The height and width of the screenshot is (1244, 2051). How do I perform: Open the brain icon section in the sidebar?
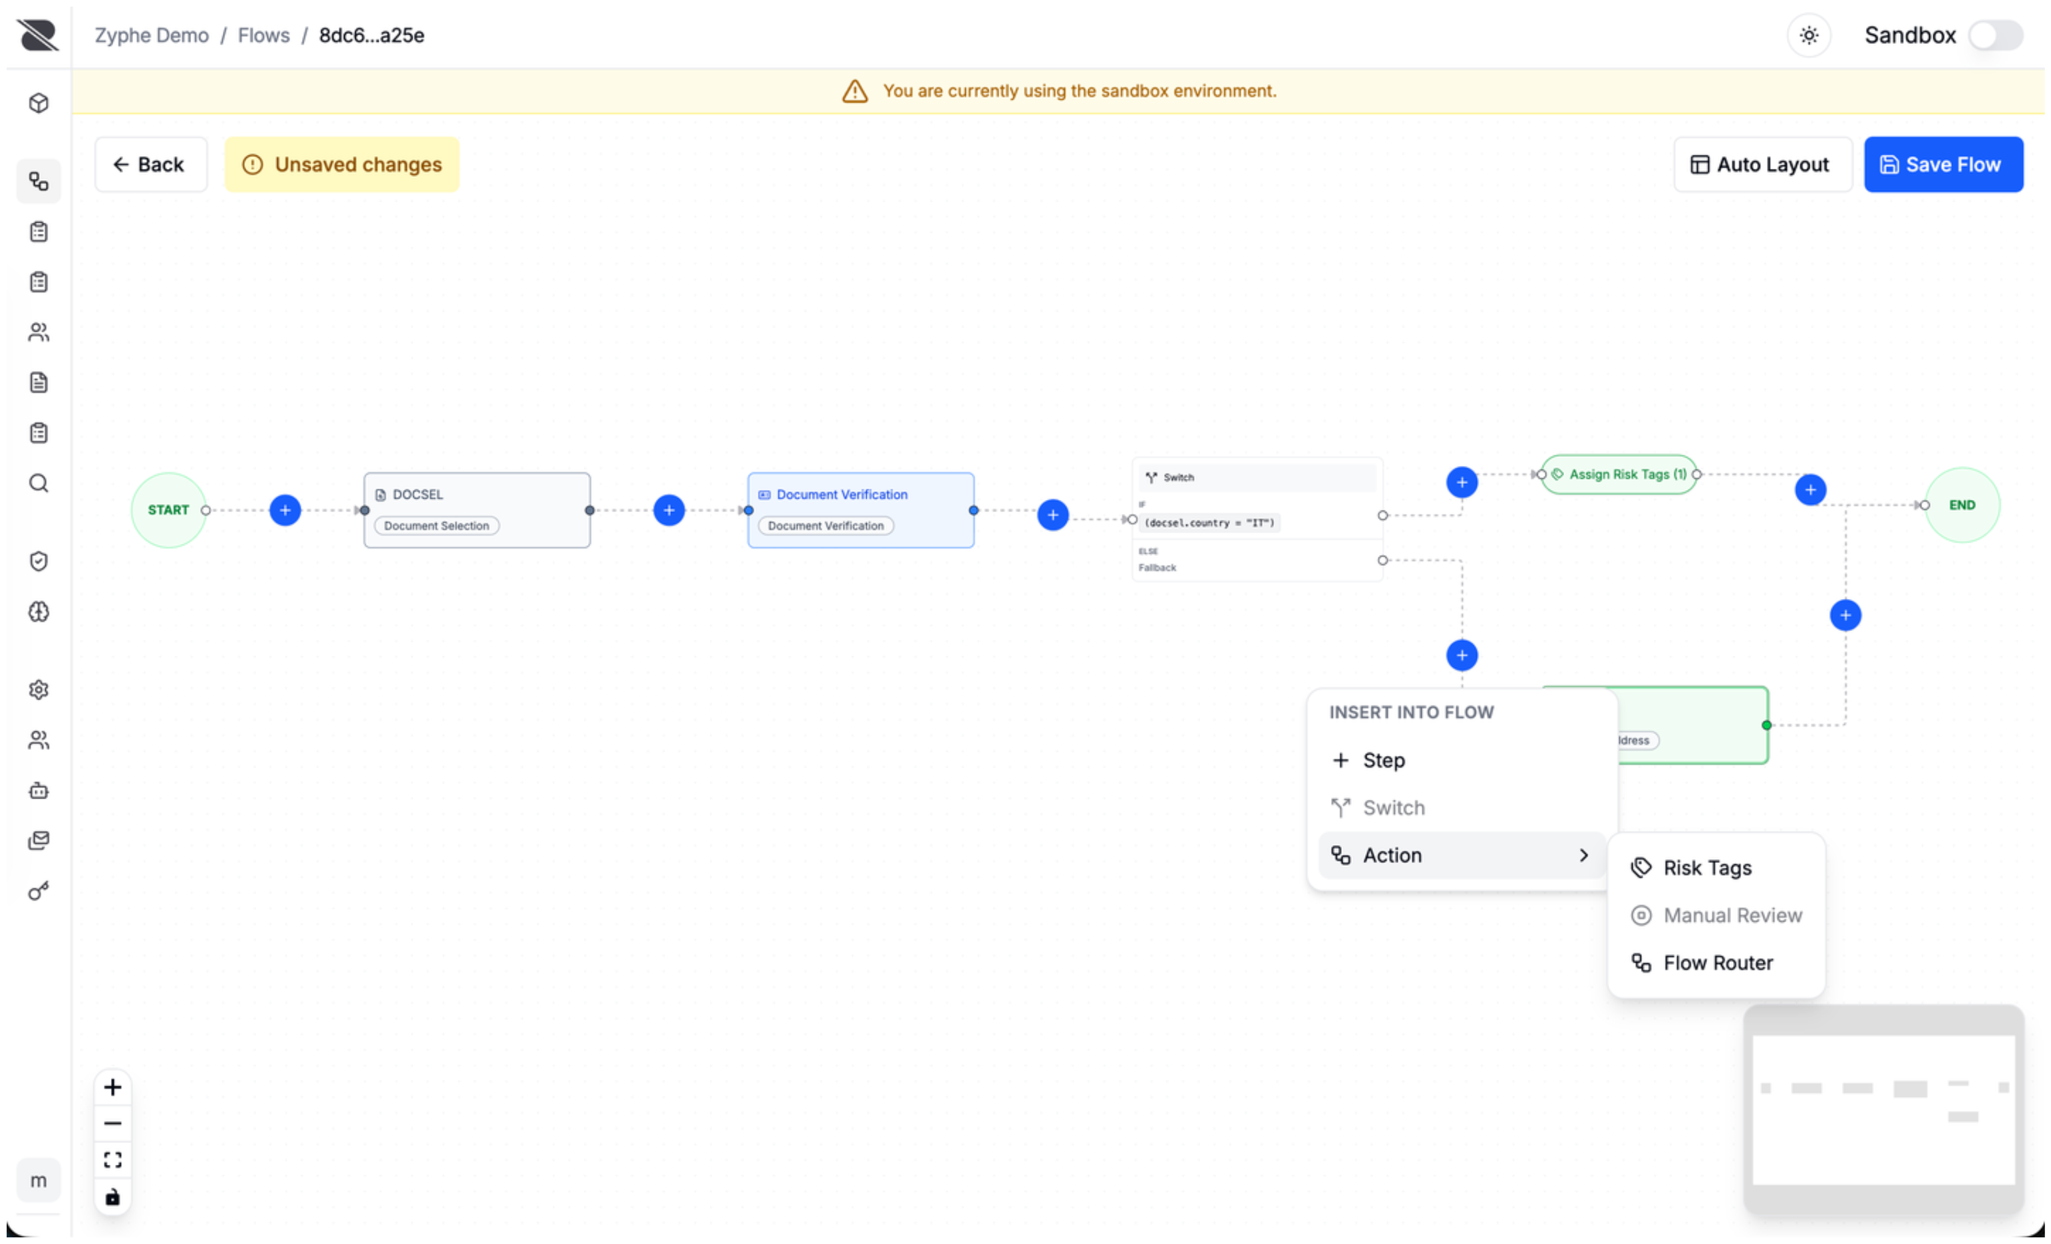[x=39, y=612]
